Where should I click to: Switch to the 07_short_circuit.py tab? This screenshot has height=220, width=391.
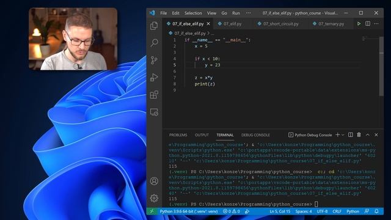coord(281,24)
